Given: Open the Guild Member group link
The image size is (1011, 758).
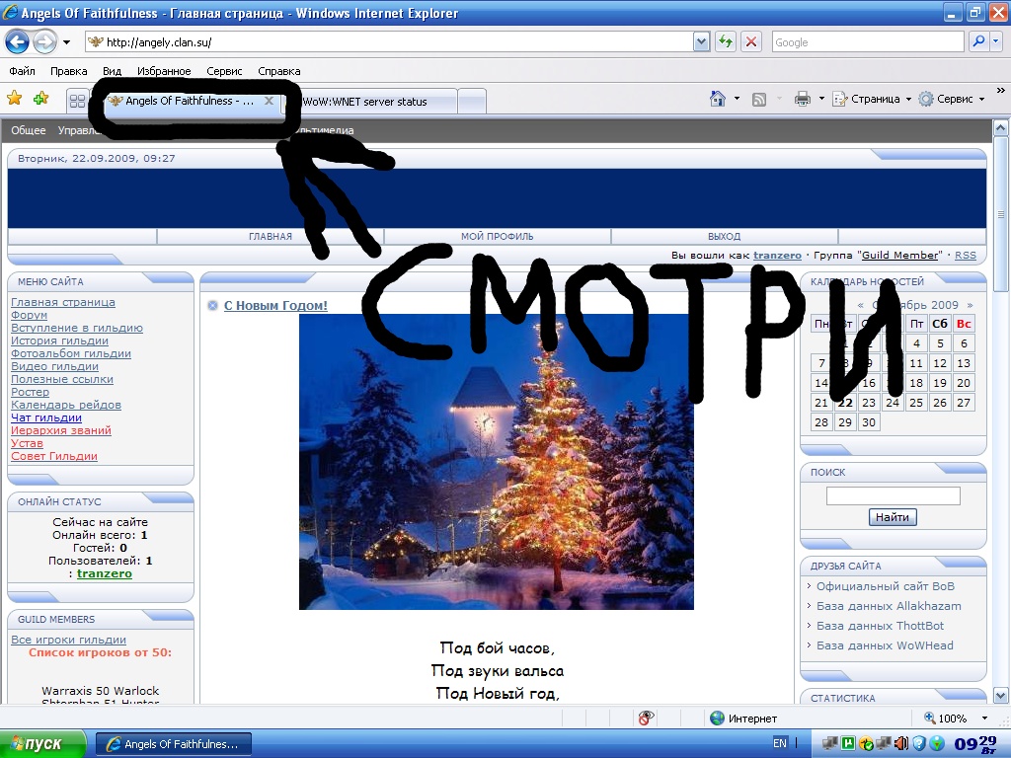Looking at the screenshot, I should point(900,256).
